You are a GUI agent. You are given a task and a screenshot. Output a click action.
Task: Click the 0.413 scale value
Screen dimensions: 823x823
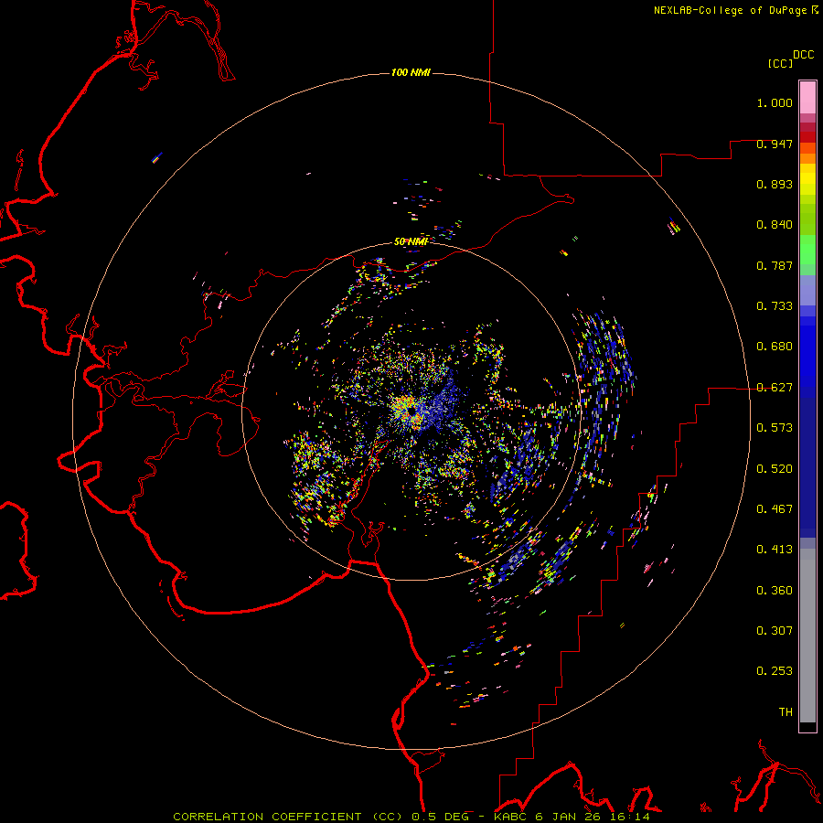tap(775, 549)
